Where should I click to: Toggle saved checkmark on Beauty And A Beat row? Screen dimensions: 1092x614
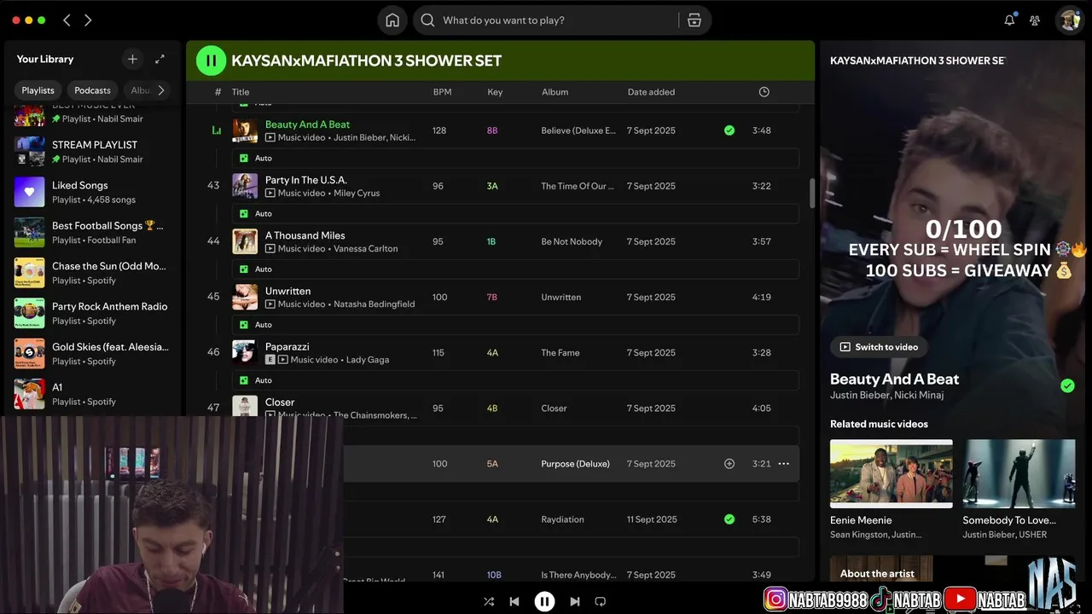coord(729,130)
